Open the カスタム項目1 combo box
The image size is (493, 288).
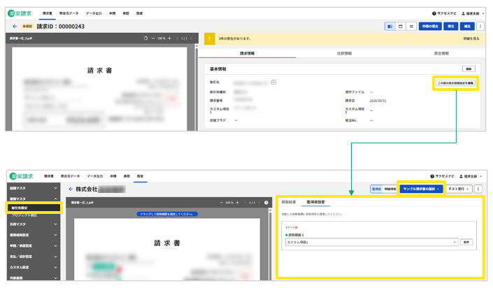click(371, 242)
